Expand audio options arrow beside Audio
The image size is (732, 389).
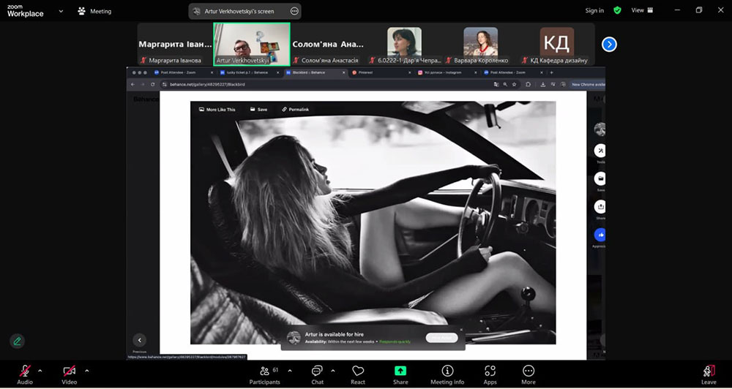tap(40, 371)
